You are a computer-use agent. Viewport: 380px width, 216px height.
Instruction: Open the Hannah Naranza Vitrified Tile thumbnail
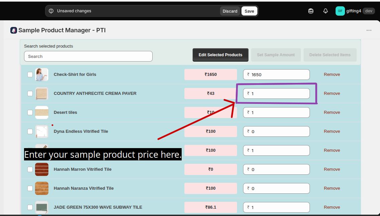coord(42,188)
